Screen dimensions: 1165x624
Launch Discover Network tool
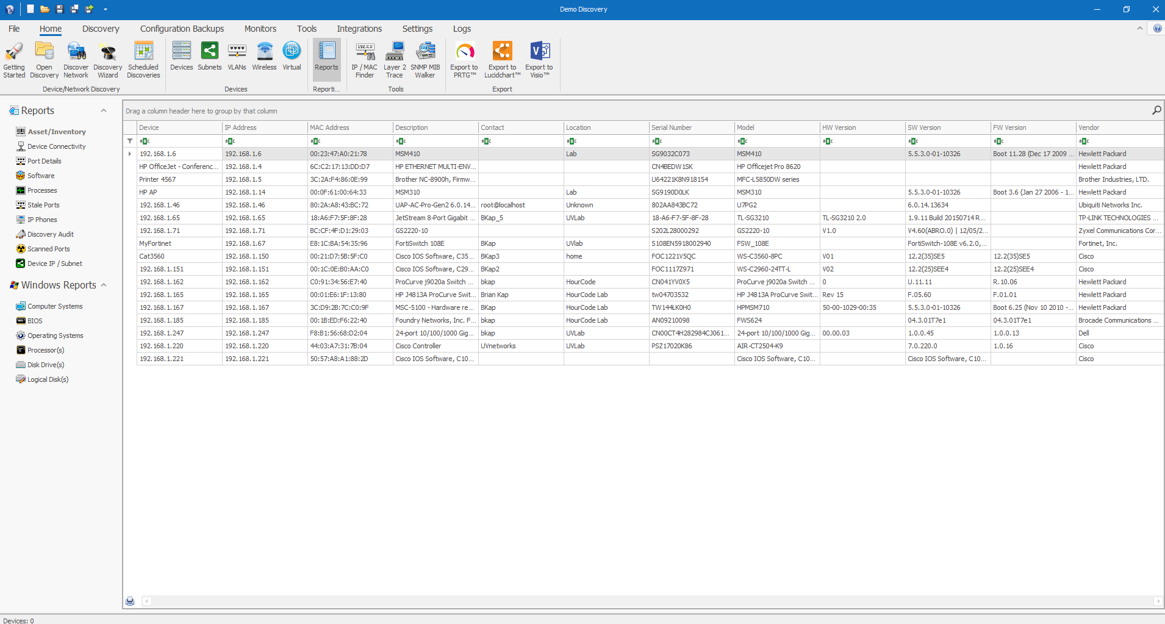coord(76,60)
